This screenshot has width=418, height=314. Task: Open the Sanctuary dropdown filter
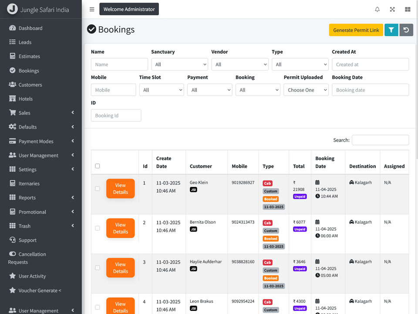[180, 65]
